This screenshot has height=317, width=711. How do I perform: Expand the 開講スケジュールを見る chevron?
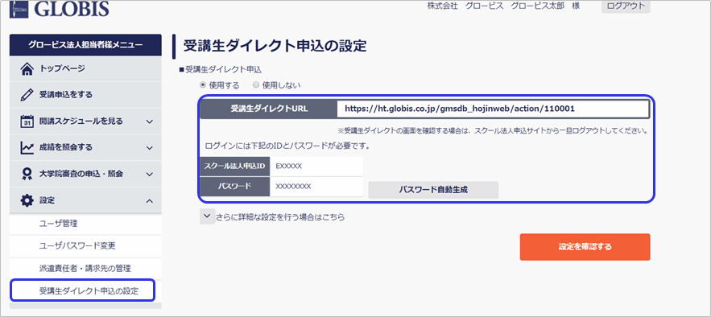pyautogui.click(x=150, y=121)
